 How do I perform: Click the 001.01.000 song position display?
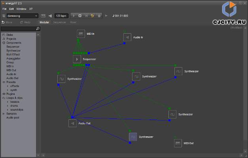120,16
